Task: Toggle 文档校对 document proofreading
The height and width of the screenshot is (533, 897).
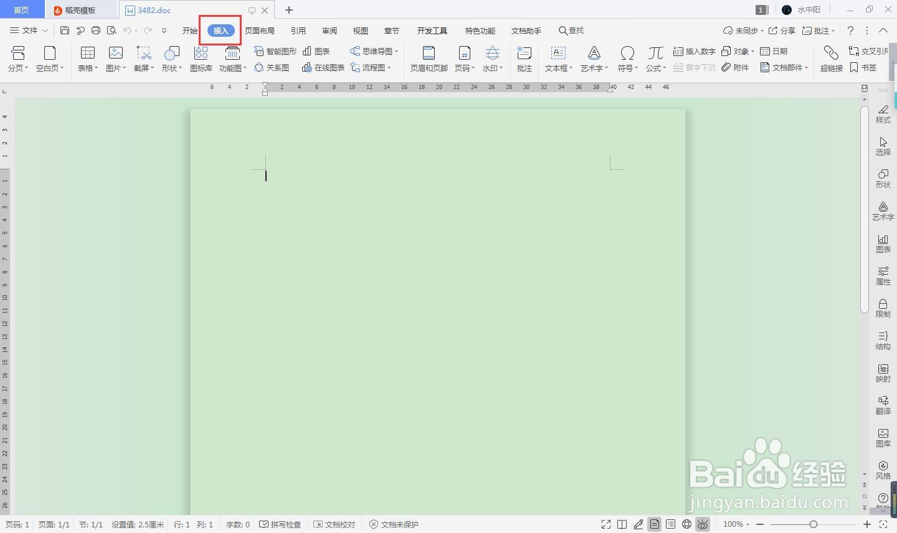Action: 334,524
